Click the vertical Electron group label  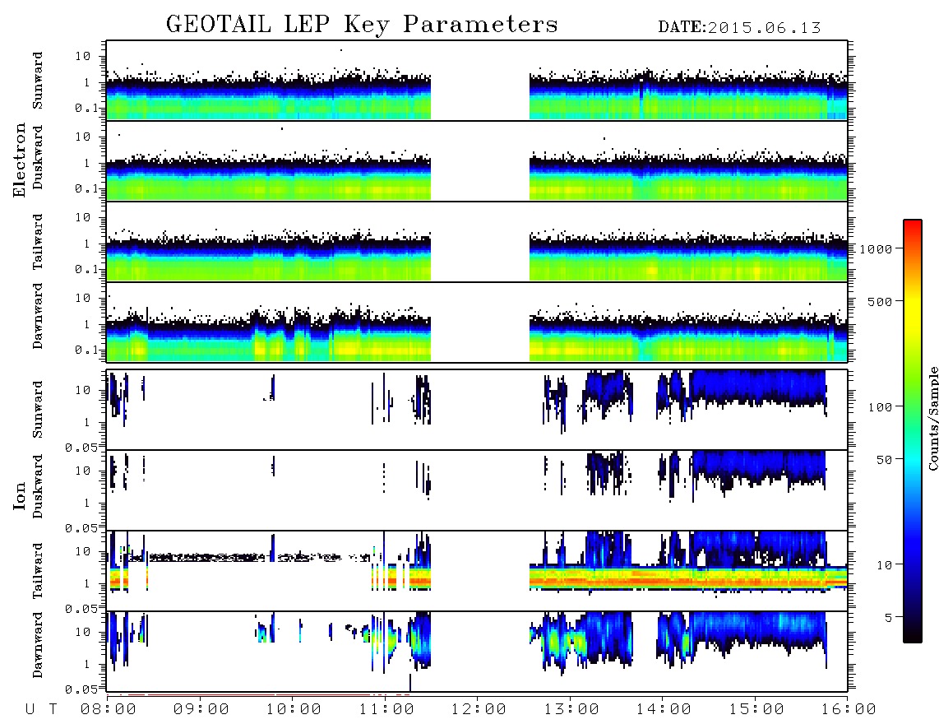point(20,160)
